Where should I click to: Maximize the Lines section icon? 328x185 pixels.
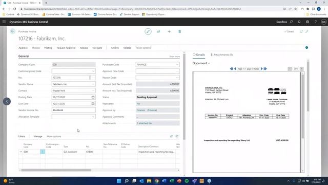point(177,136)
